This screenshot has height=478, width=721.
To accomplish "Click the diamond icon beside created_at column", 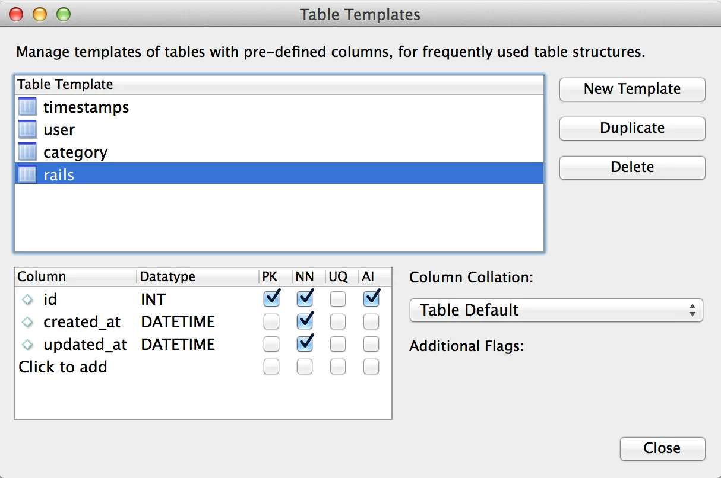I will coord(27,322).
